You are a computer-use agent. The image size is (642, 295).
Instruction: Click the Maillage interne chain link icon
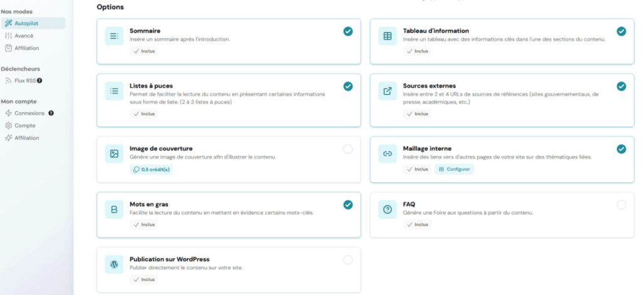[x=387, y=154]
